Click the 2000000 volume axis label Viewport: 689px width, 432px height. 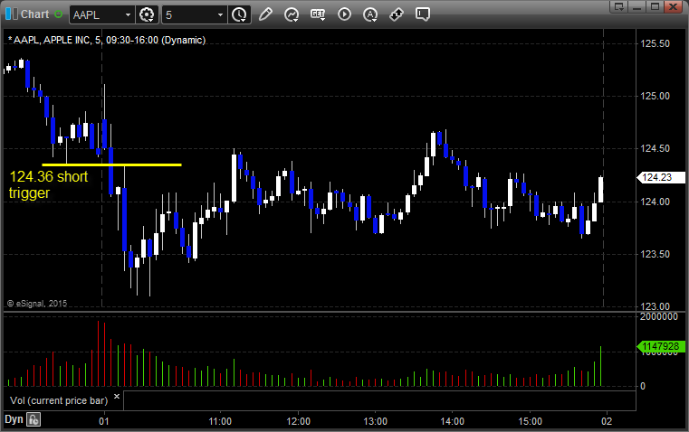[659, 316]
